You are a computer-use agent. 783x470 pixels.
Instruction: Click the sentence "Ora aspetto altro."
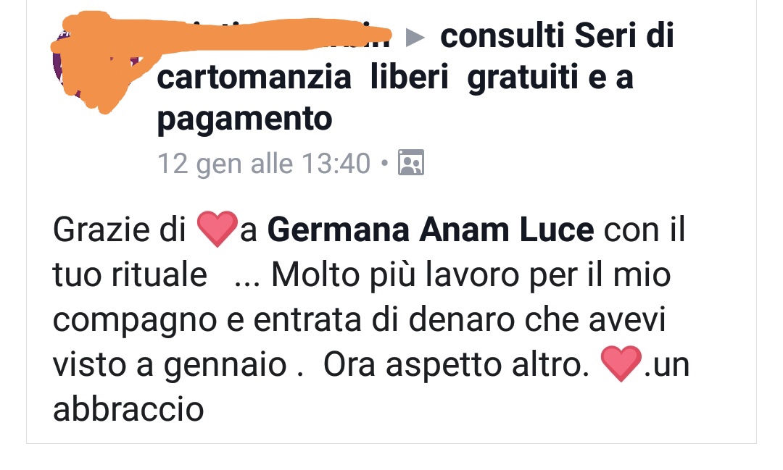pos(457,365)
